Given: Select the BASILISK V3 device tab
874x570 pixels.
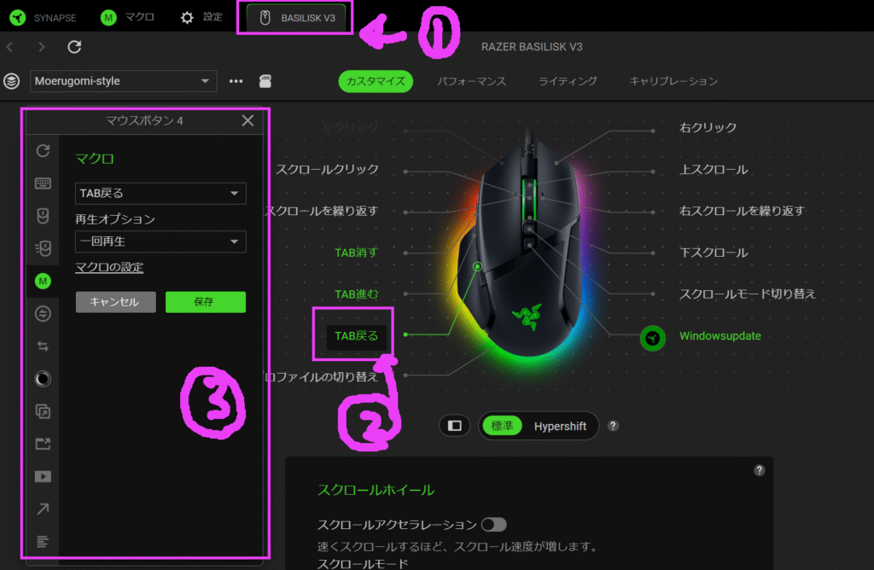Looking at the screenshot, I should [x=298, y=19].
